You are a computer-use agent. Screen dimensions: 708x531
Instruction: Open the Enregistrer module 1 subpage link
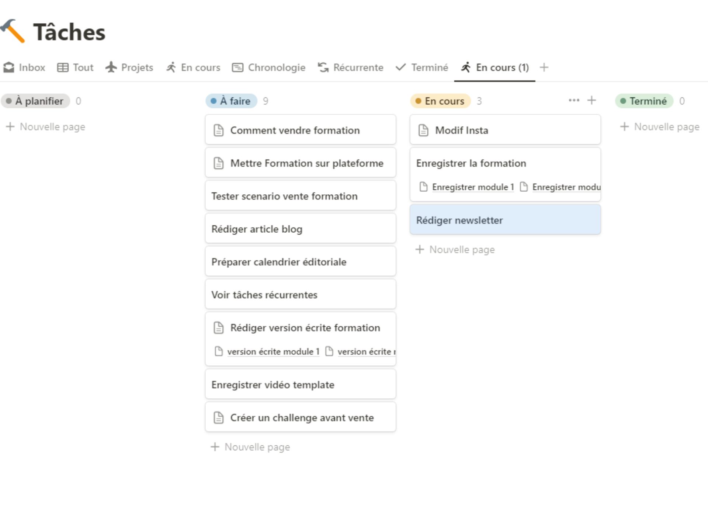[473, 187]
